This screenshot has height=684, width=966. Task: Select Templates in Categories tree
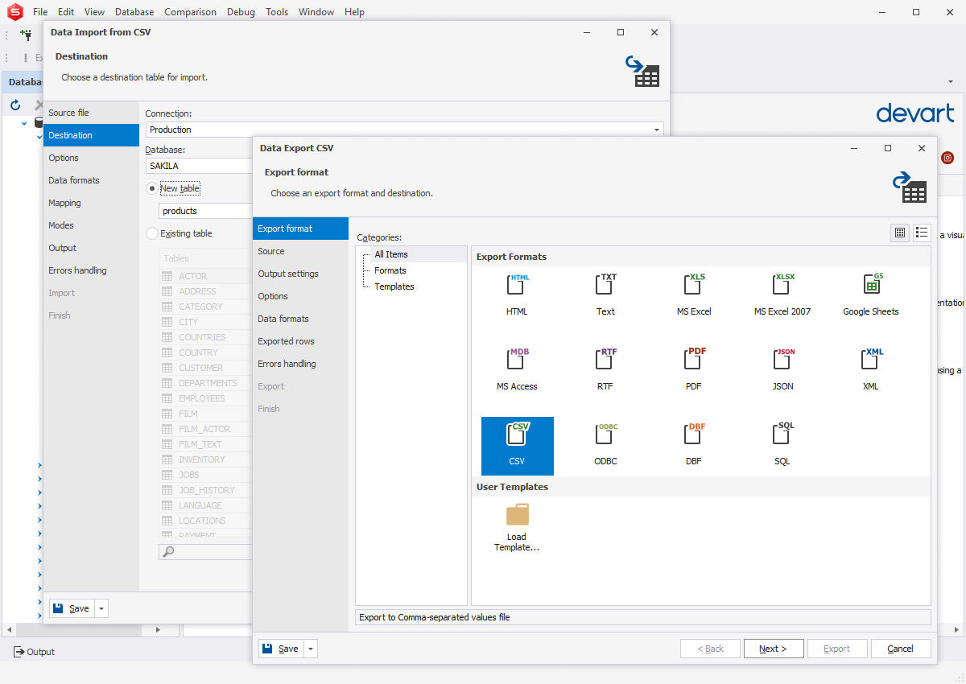coord(394,286)
